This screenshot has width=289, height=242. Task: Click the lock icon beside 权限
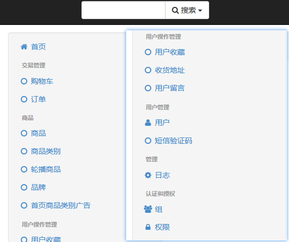click(x=148, y=227)
